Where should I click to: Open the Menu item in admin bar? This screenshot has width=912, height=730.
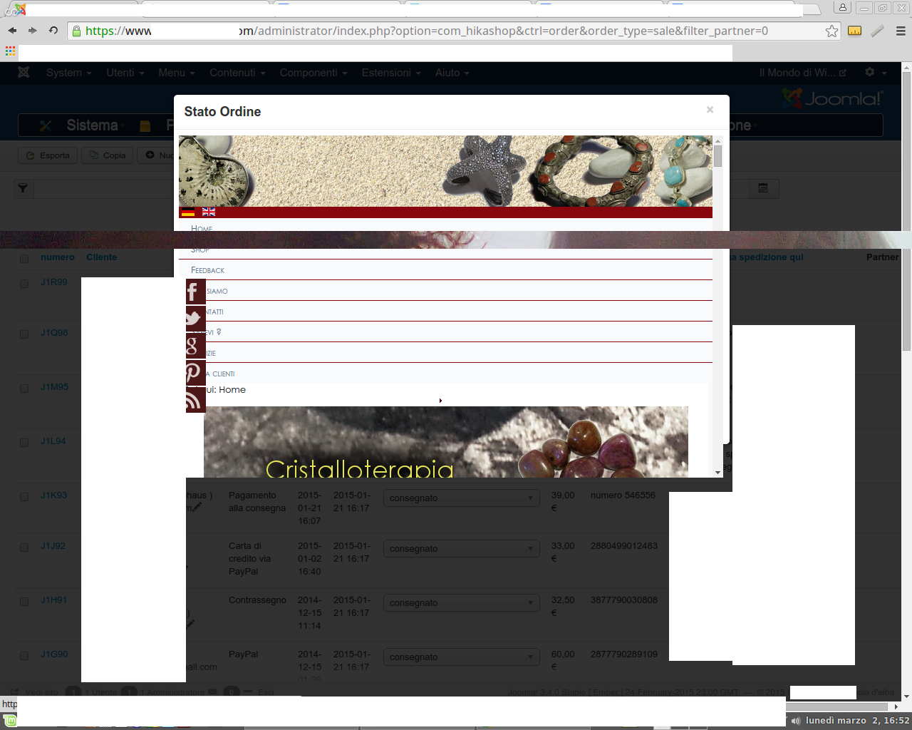(x=177, y=73)
